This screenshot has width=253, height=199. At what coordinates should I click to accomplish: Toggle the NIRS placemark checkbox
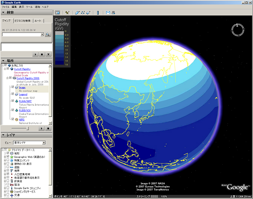[x=12, y=119]
